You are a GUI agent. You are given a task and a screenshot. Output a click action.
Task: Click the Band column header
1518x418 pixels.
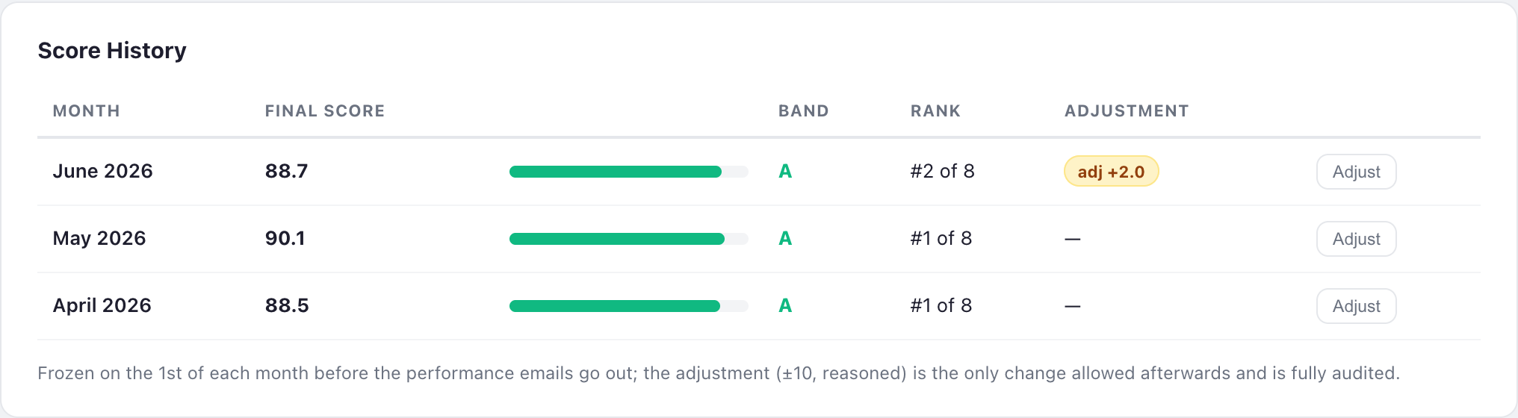click(x=803, y=111)
